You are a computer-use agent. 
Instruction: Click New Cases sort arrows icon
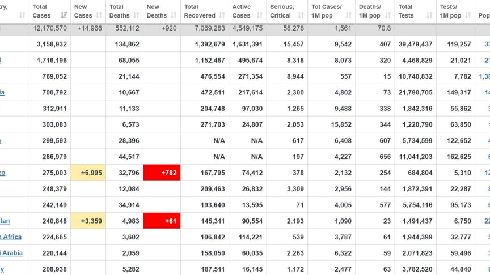click(99, 15)
